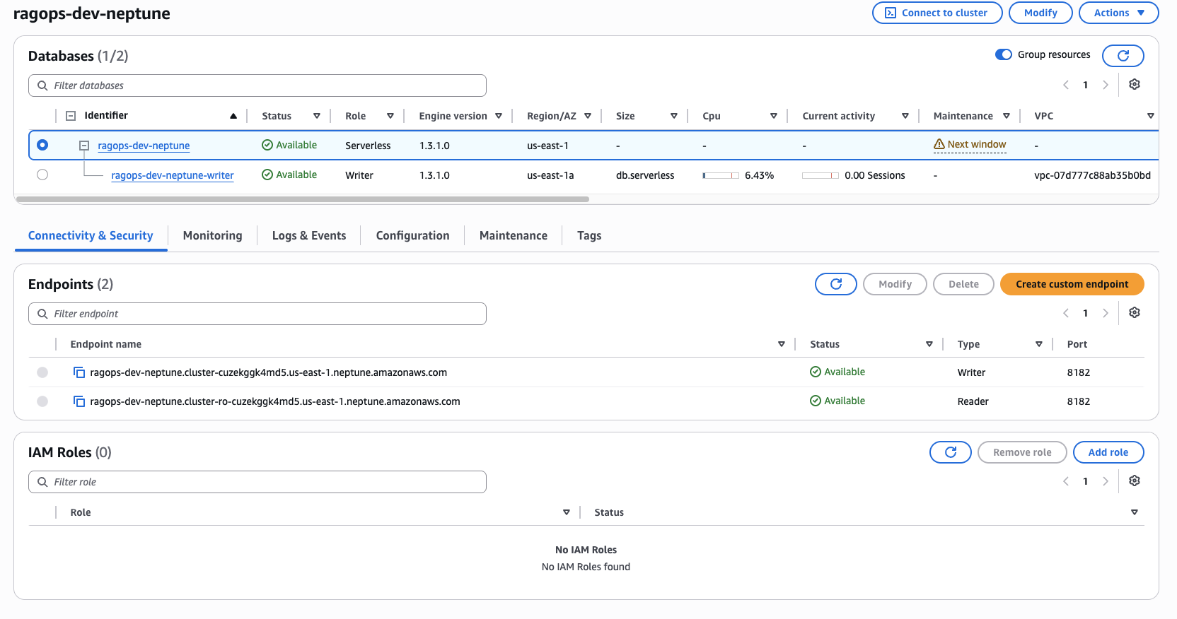Switch to Logs & Events tab

(309, 236)
